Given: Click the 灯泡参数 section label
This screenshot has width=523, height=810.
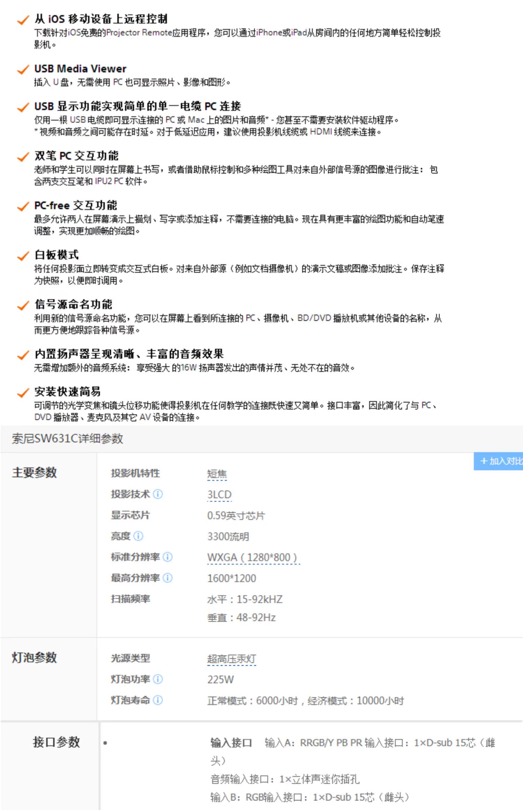Looking at the screenshot, I should [34, 657].
